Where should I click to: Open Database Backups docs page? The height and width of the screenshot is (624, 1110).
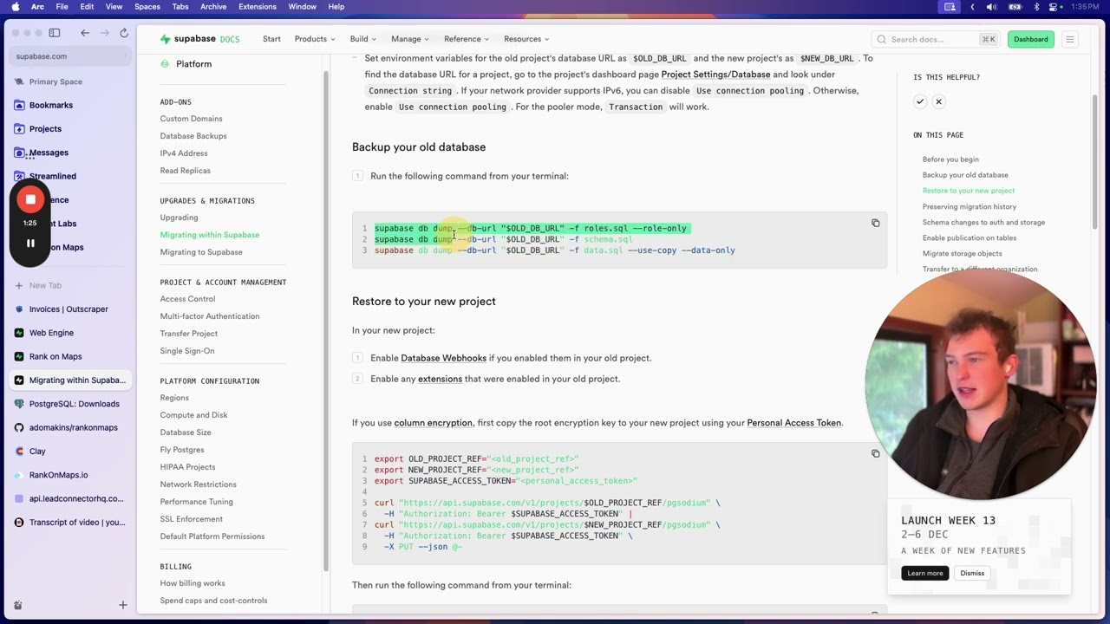click(193, 136)
